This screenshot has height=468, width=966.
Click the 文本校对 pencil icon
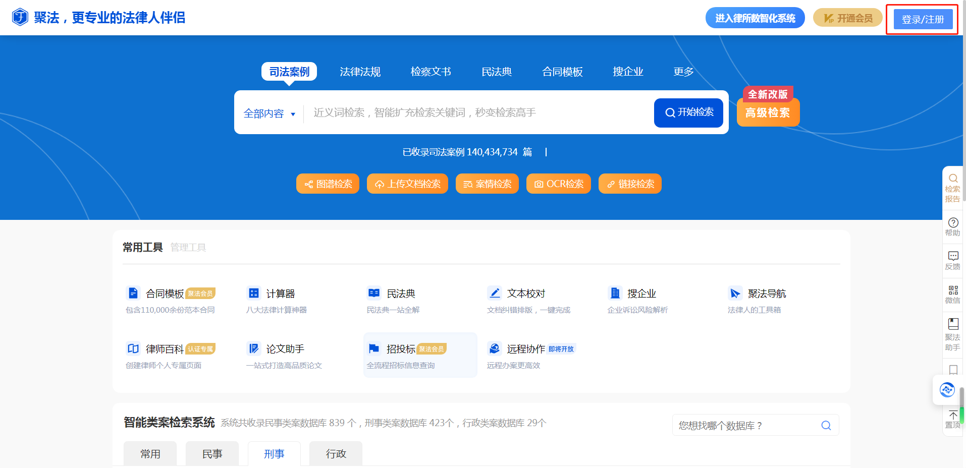click(494, 293)
